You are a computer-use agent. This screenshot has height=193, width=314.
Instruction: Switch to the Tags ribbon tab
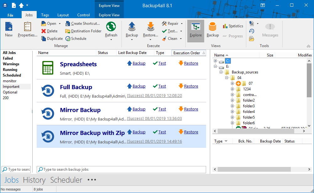(x=45, y=15)
